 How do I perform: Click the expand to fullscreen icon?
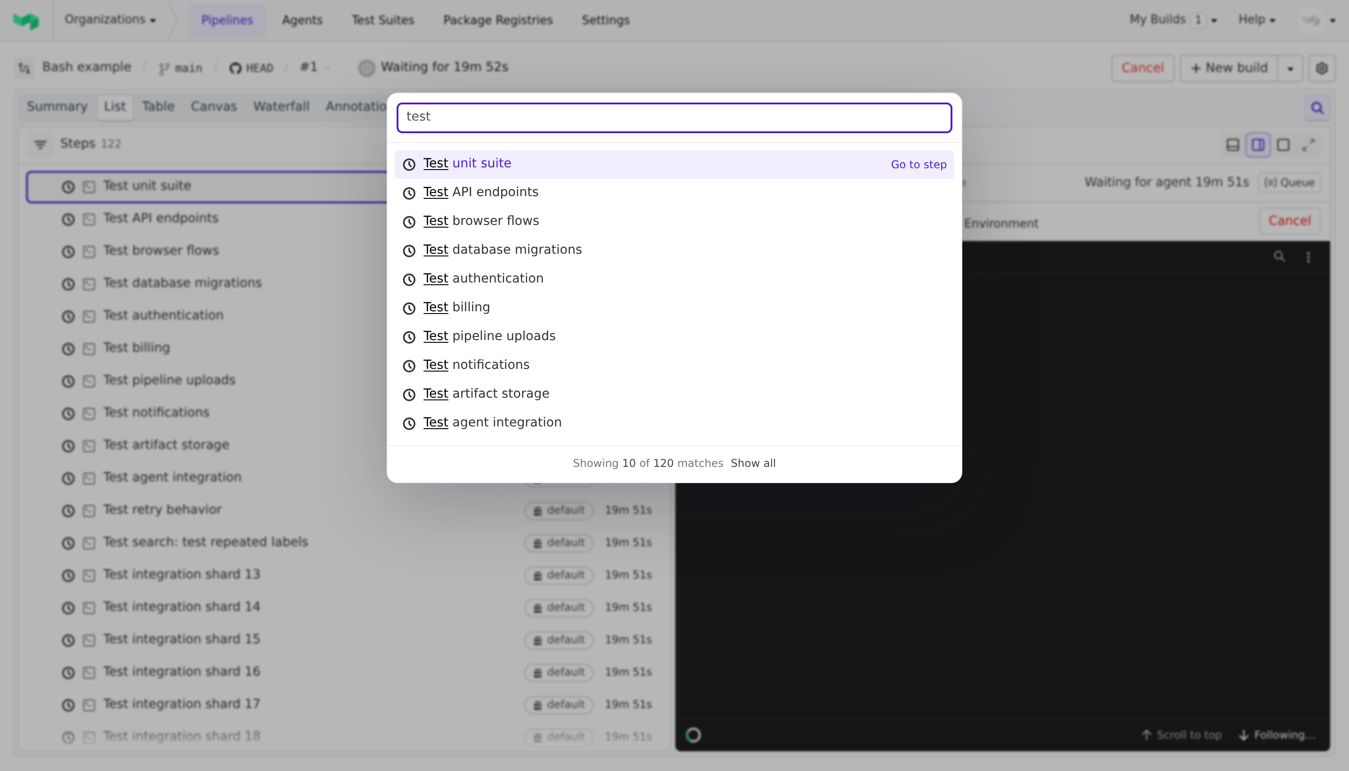click(x=1309, y=145)
